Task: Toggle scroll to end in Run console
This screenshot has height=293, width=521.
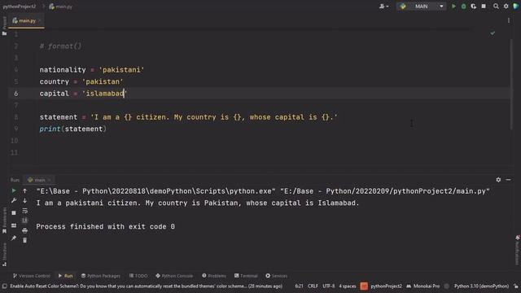Action: pyautogui.click(x=25, y=221)
